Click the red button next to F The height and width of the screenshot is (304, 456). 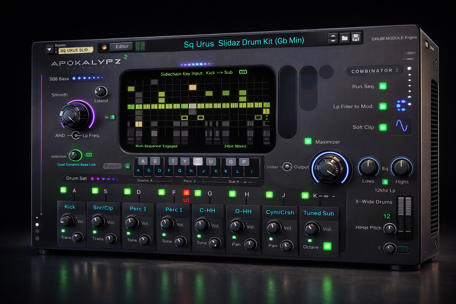(186, 192)
